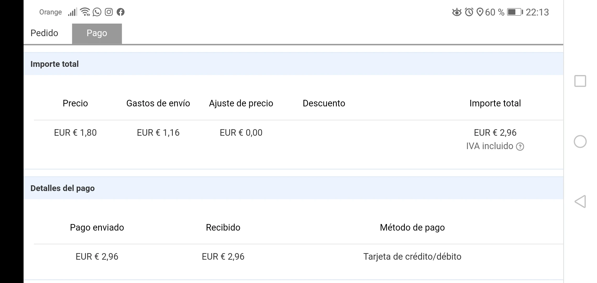The height and width of the screenshot is (283, 597).
Task: Tap the EUR € 1,16 shipping cost
Action: 158,133
